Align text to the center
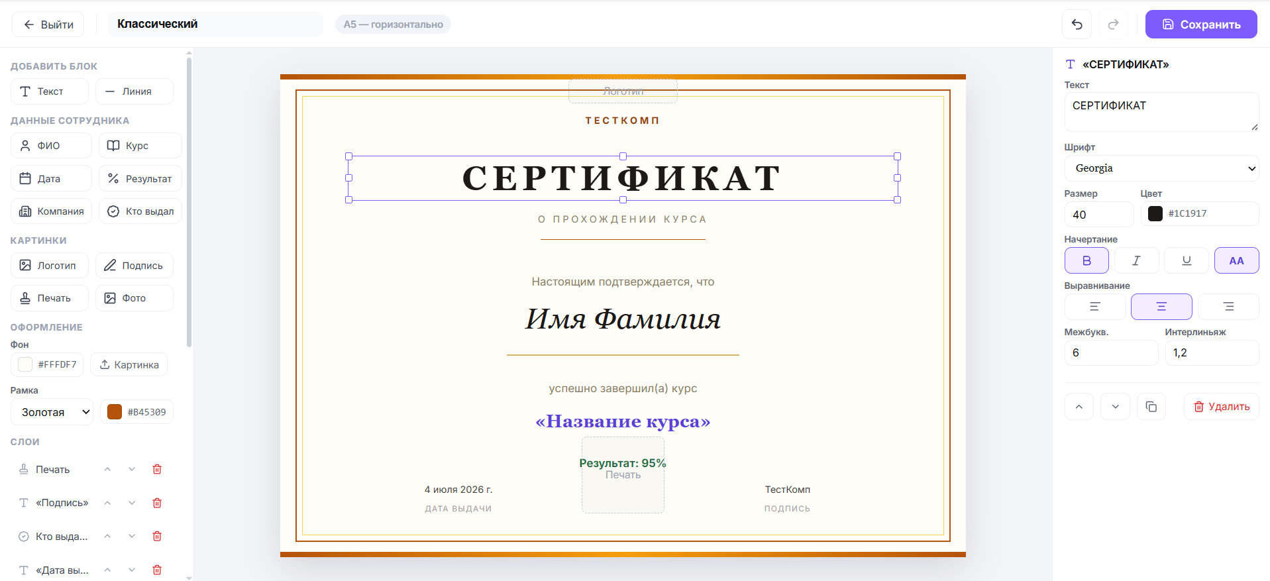This screenshot has width=1270, height=581. point(1161,307)
